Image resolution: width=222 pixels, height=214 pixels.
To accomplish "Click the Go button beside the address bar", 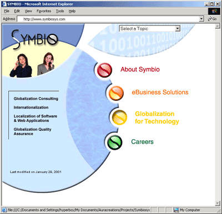I will click(212, 19).
